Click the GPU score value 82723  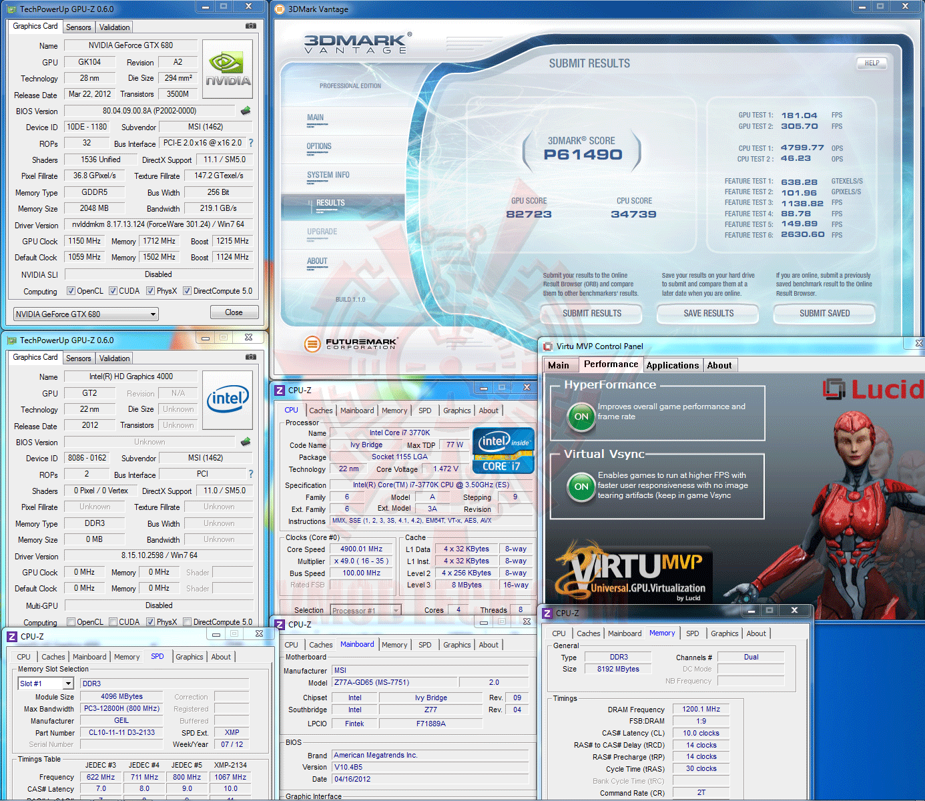(529, 214)
